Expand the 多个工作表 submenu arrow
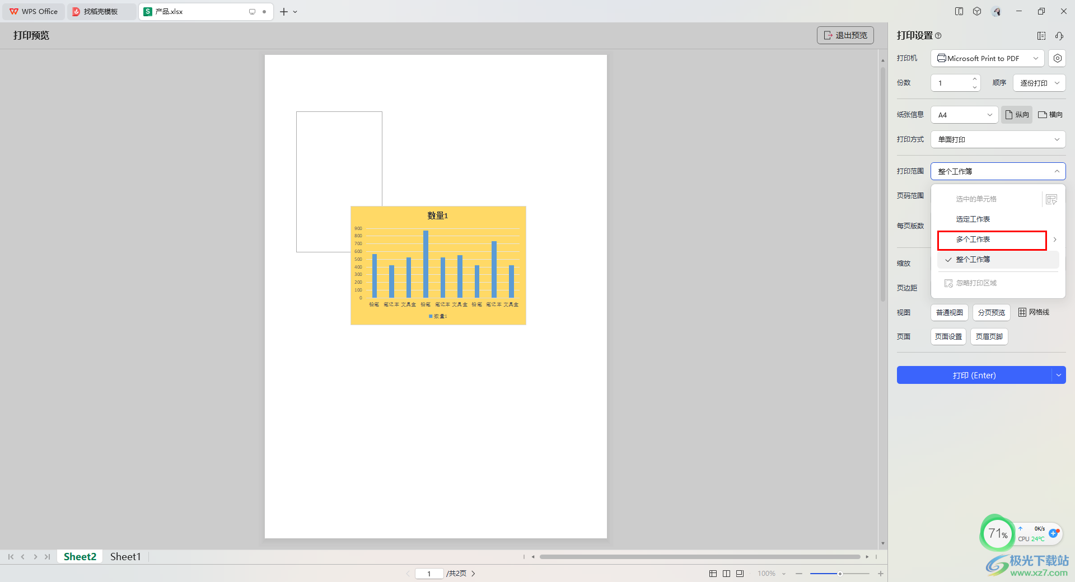The width and height of the screenshot is (1075, 582). click(1055, 240)
